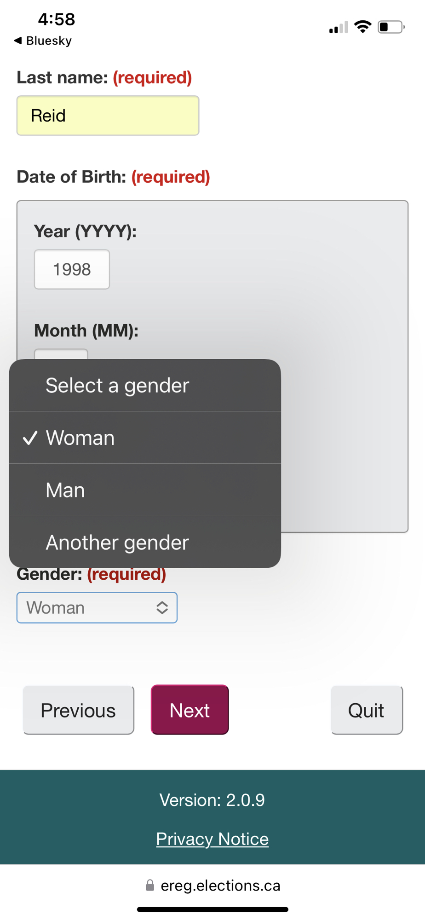This screenshot has width=425, height=921.
Task: Click the Last name field containing Reid
Action: [x=108, y=116]
